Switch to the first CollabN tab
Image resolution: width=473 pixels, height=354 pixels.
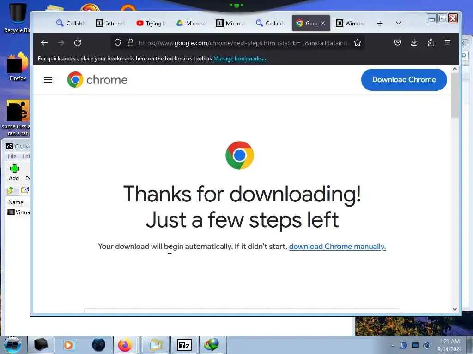[71, 23]
